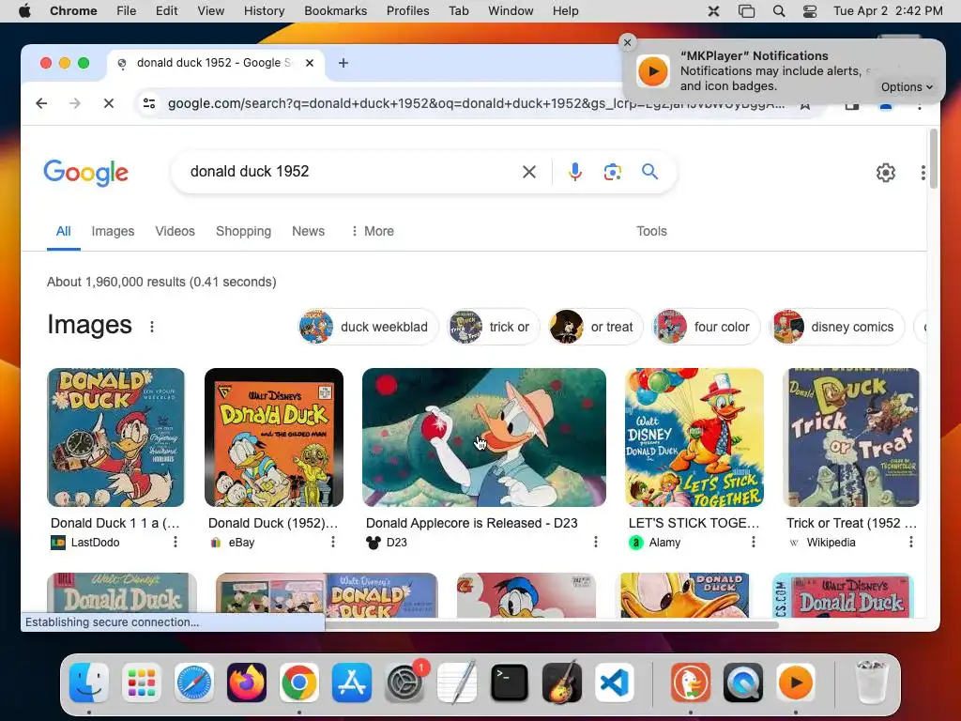This screenshot has height=721, width=961.
Task: Open Launchpad from the Dock
Action: [142, 683]
